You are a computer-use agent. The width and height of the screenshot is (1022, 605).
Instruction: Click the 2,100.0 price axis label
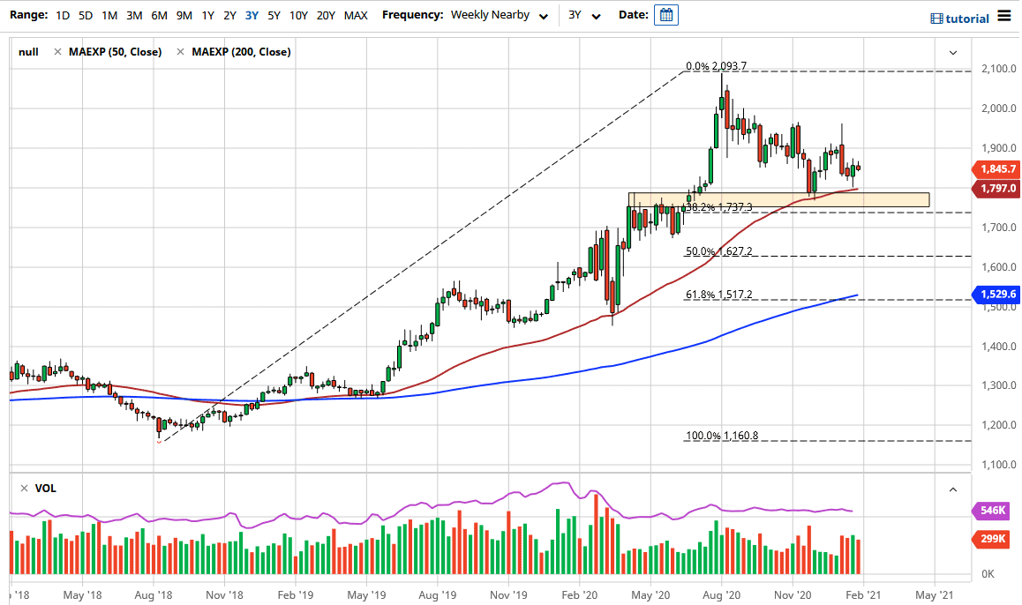point(998,69)
